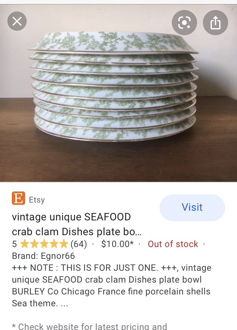Image resolution: width=237 pixels, height=330 pixels.
Task: Click the NOTE: THIS IS FOR JUST ONE text
Action: [x=94, y=268]
